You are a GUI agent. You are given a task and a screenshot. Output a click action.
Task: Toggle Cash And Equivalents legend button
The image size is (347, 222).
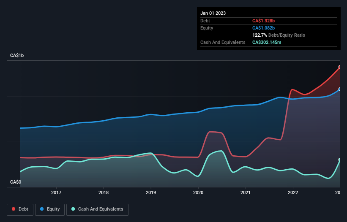point(97,209)
